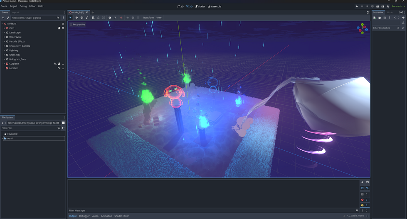This screenshot has width=407, height=219.
Task: Click the red camera override icon
Action: coord(121,17)
